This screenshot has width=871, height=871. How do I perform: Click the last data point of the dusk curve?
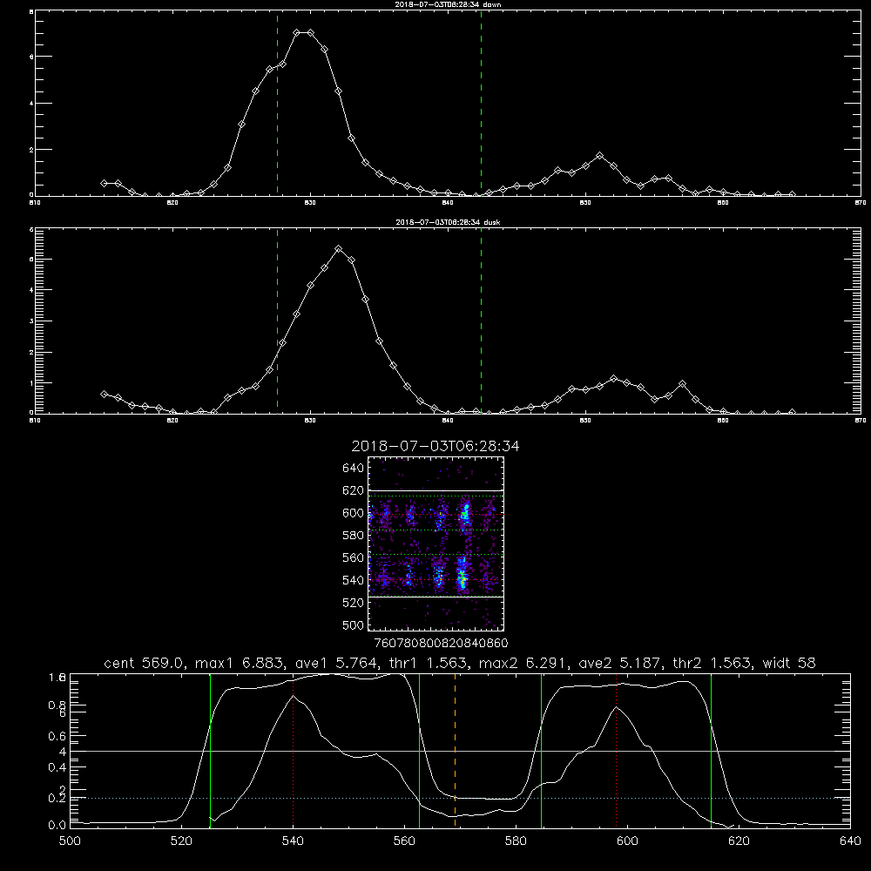point(792,413)
